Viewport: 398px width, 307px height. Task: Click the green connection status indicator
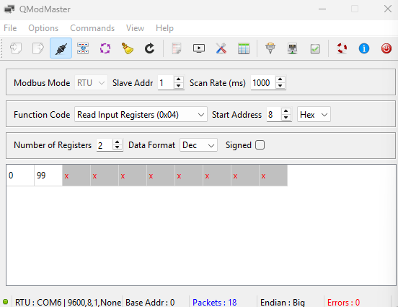[5, 302]
